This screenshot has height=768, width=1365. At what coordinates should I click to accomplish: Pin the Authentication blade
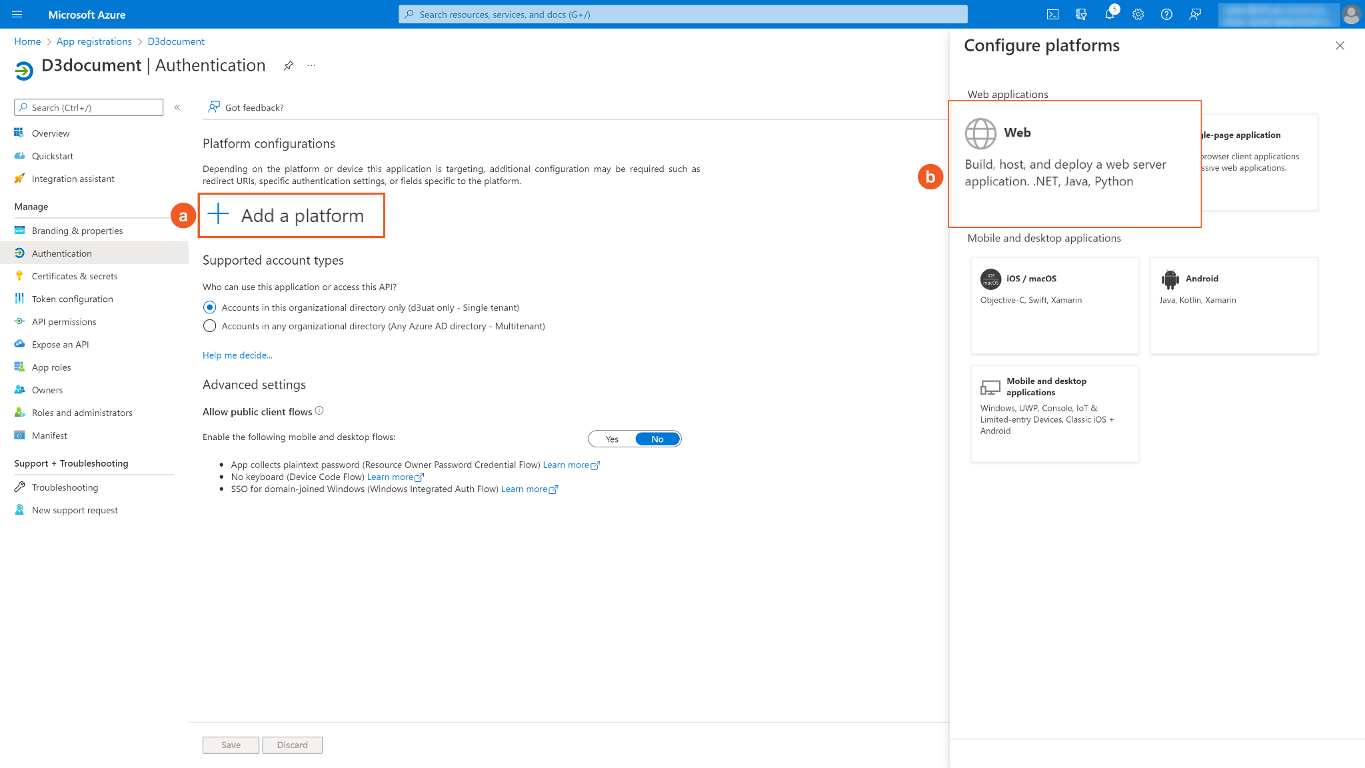[288, 65]
